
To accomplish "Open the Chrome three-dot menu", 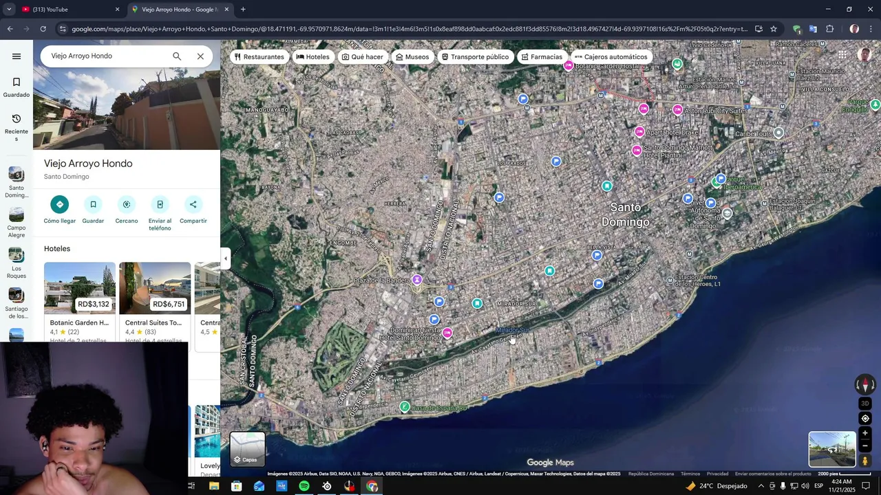I will point(871,29).
